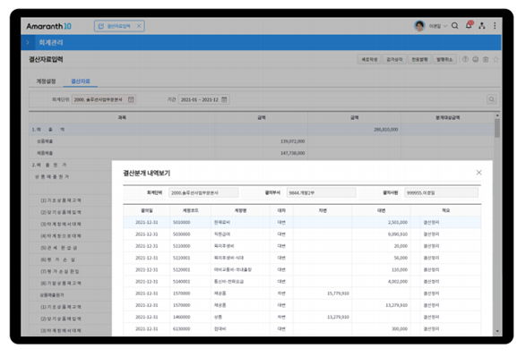Select dialog row with code 5010000
This screenshot has height=357, width=526.
point(302,223)
